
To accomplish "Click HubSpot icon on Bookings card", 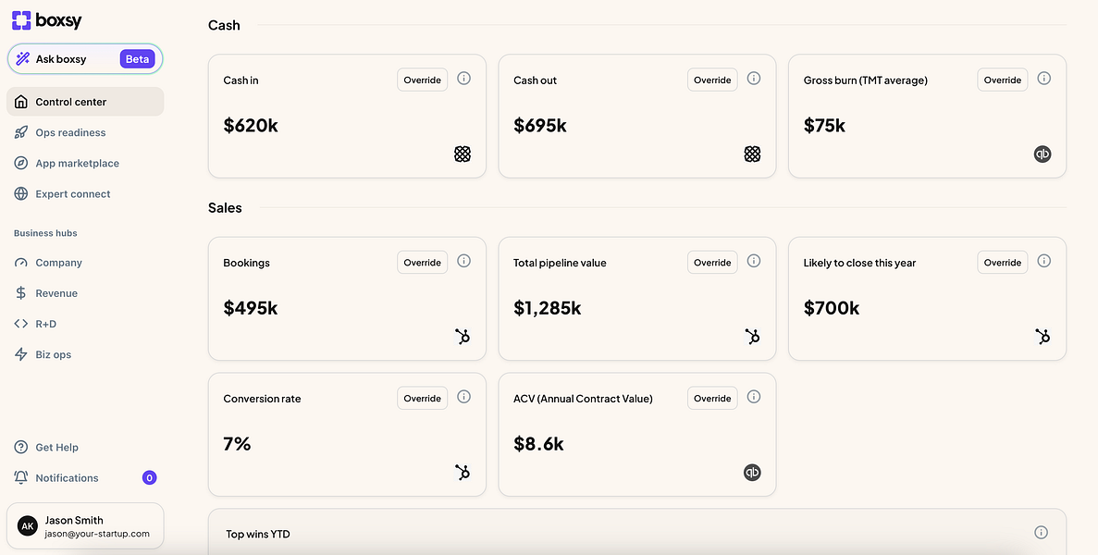I will [463, 337].
